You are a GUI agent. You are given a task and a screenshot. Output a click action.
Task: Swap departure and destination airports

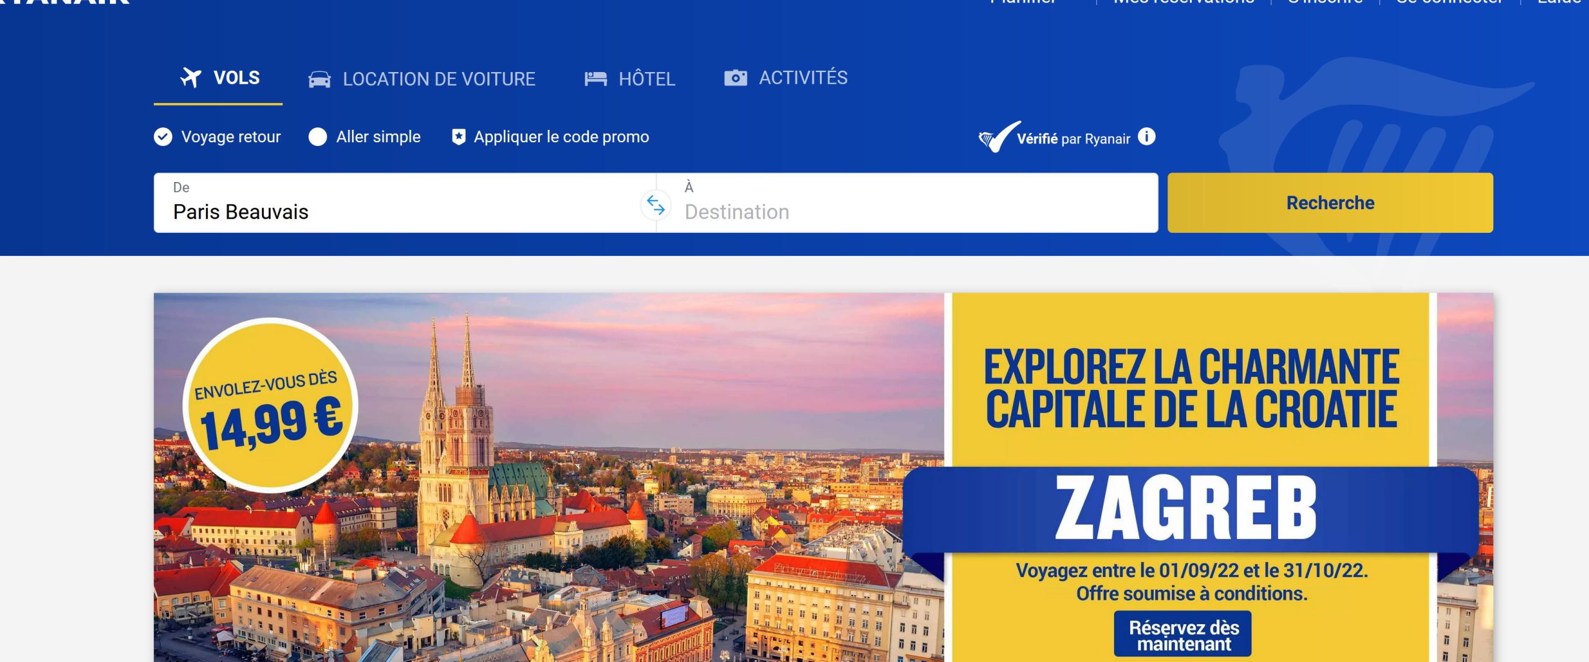655,204
